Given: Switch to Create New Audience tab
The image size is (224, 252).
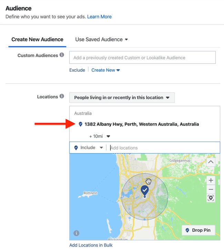Looking at the screenshot, I should click(37, 39).
